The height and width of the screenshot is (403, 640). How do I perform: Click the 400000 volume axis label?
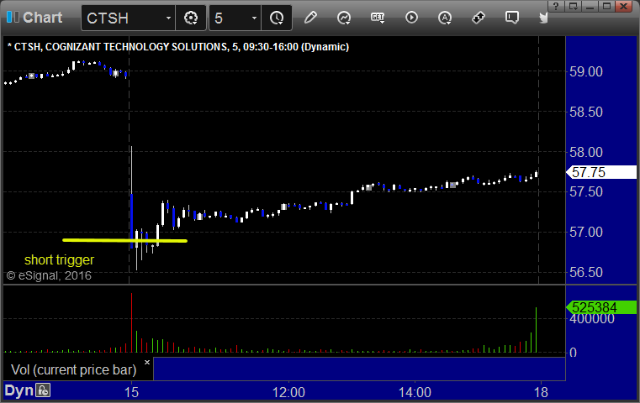(592, 320)
